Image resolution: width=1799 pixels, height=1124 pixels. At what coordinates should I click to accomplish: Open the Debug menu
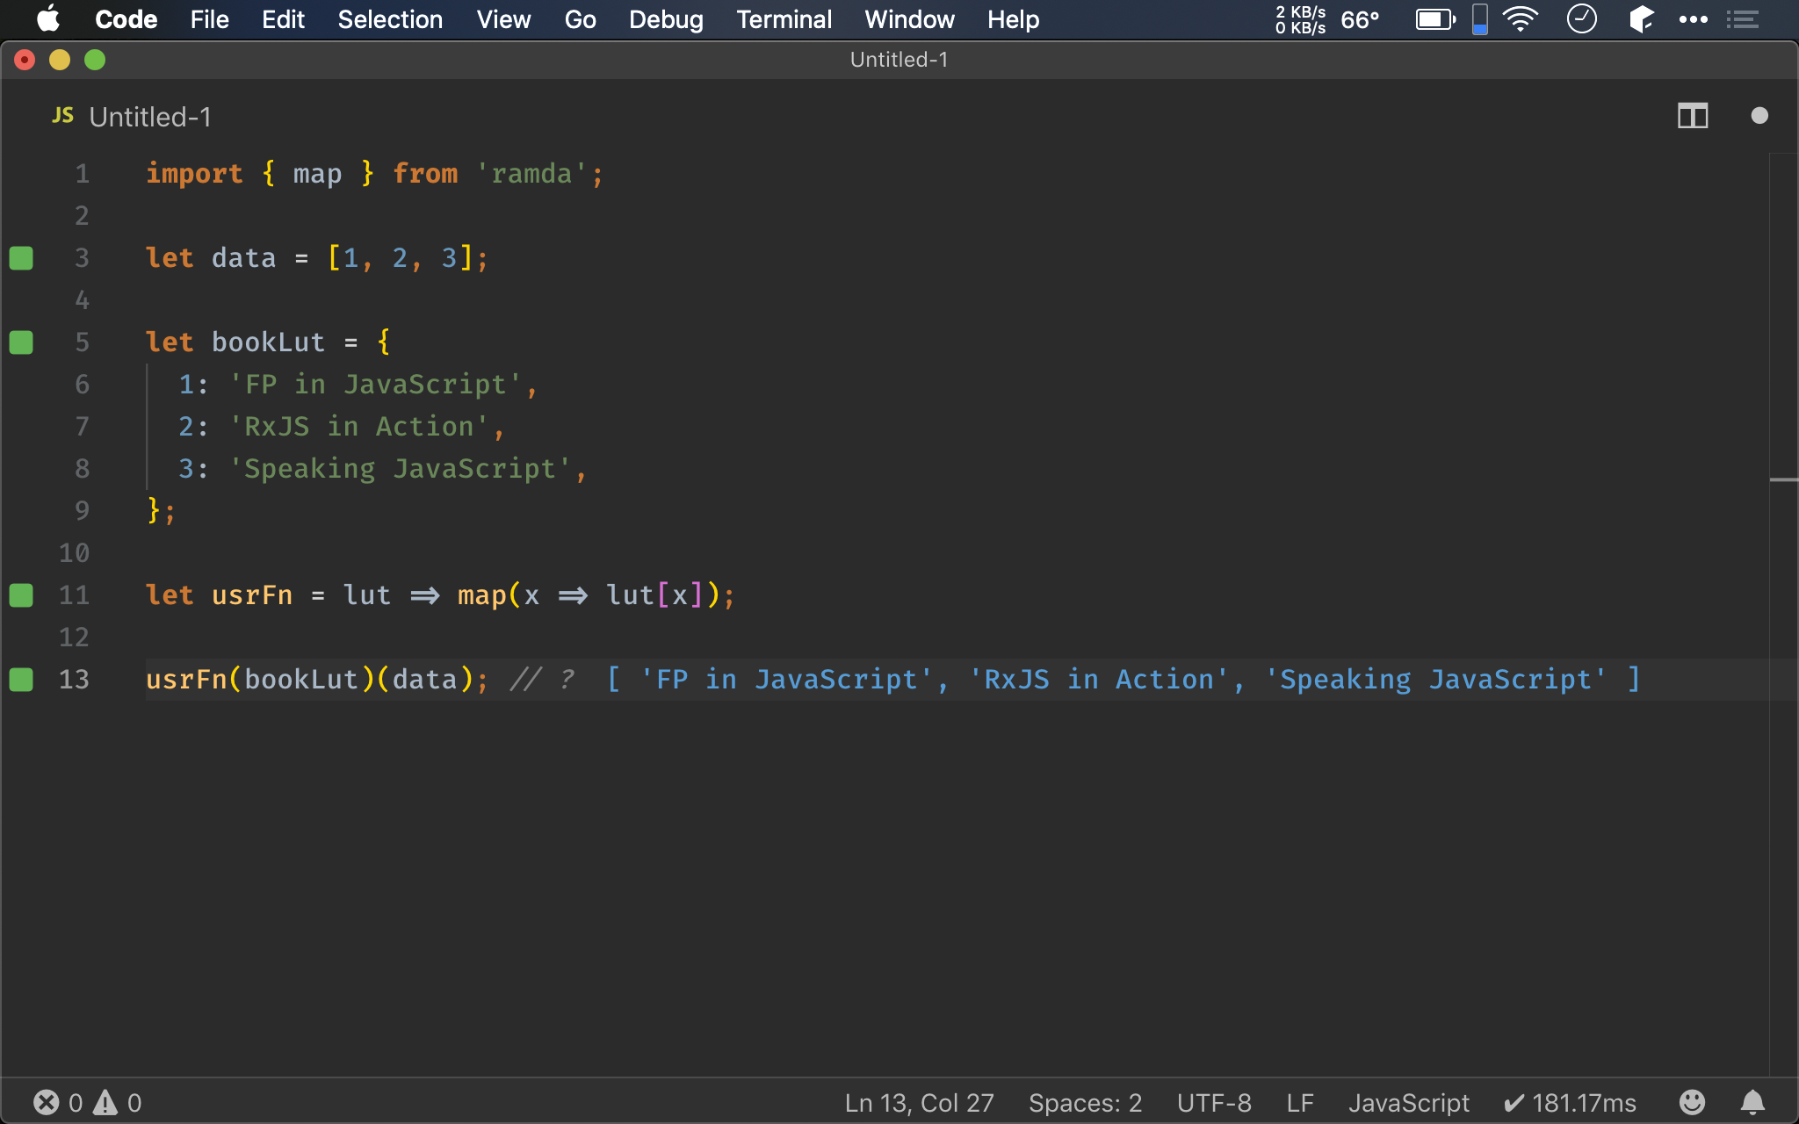[x=666, y=19]
